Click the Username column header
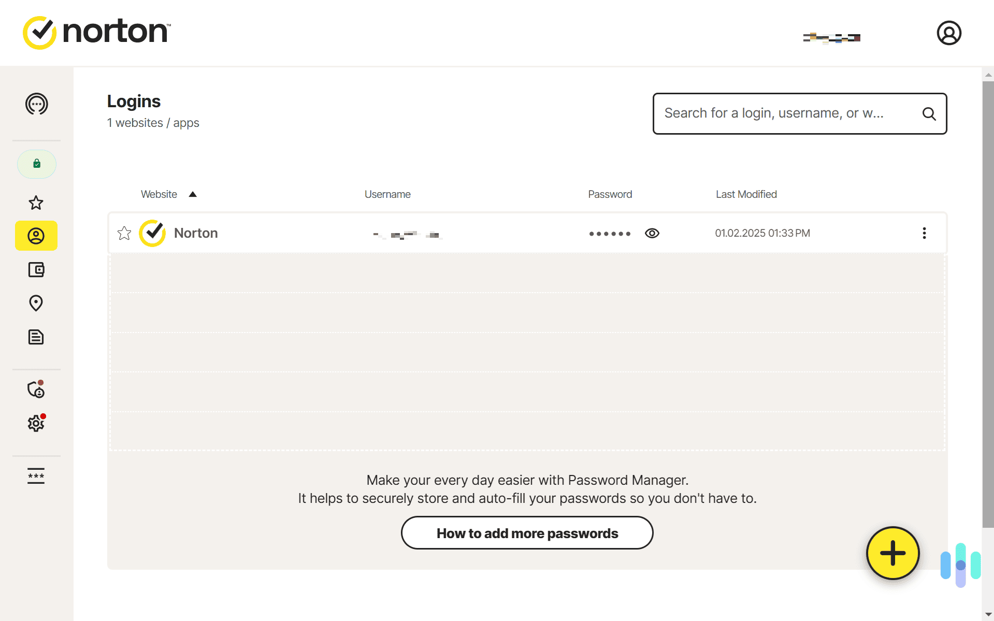This screenshot has height=621, width=994. 387,194
